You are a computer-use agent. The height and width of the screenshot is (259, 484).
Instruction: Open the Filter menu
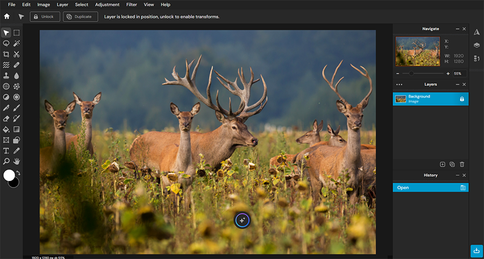tap(132, 5)
